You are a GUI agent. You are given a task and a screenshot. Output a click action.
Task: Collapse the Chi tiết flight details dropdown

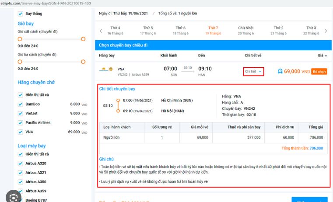(x=253, y=71)
